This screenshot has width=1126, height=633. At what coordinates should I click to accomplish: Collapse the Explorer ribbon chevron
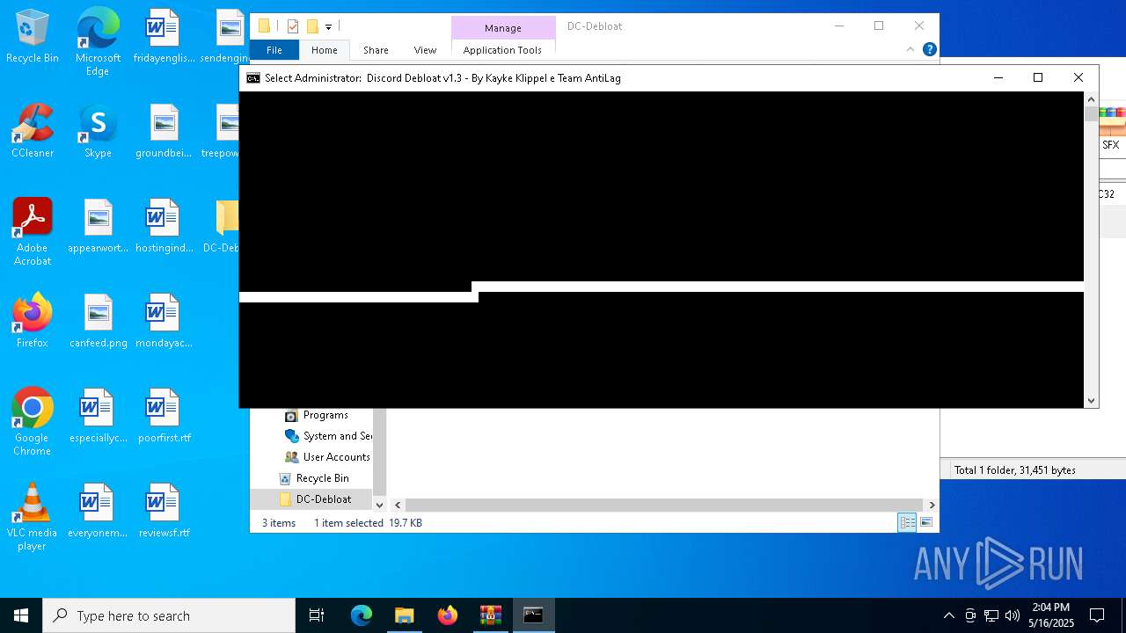click(x=910, y=50)
